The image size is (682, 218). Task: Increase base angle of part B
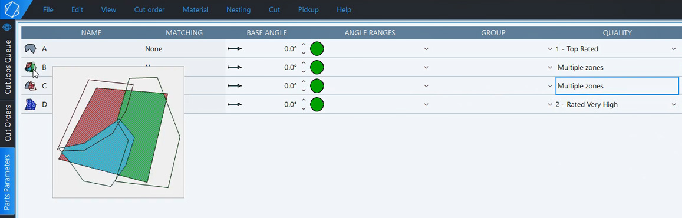click(304, 64)
